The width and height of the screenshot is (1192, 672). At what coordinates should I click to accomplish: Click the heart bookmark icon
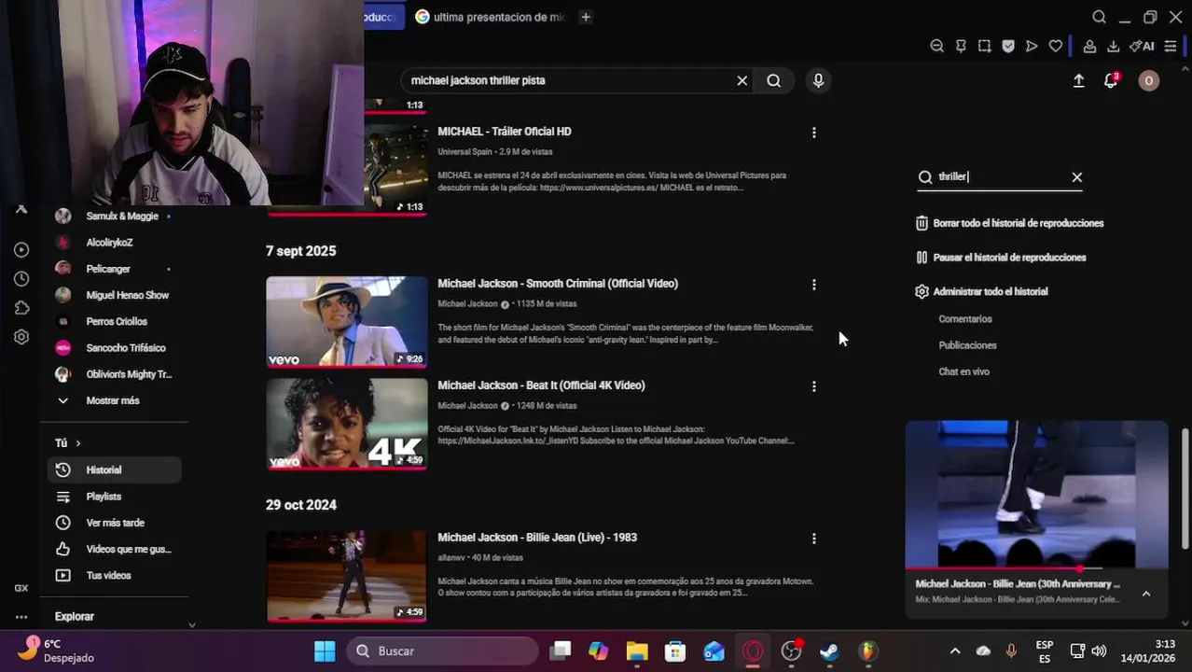[1055, 46]
